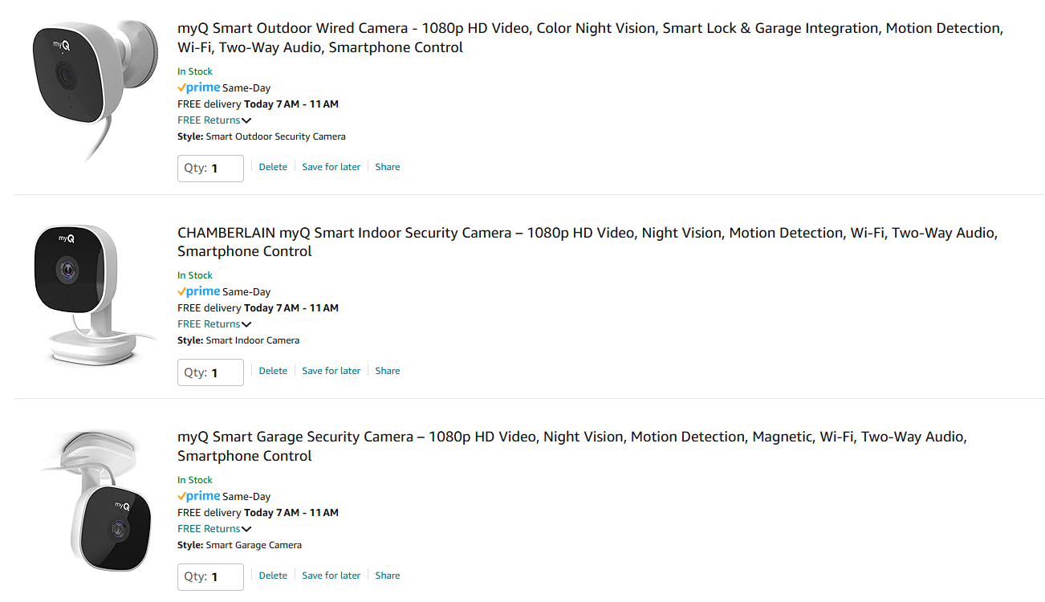Save the outdoor camera for later
Image resolution: width=1045 pixels, height=602 pixels.
(x=331, y=167)
